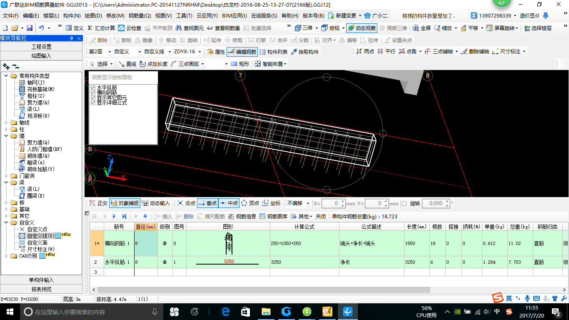Click the 工程设置 button
Image resolution: width=569 pixels, height=320 pixels.
click(41, 47)
